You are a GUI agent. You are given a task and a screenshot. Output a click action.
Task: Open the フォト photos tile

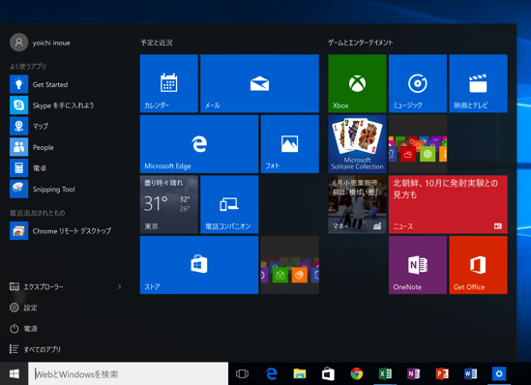coord(290,144)
